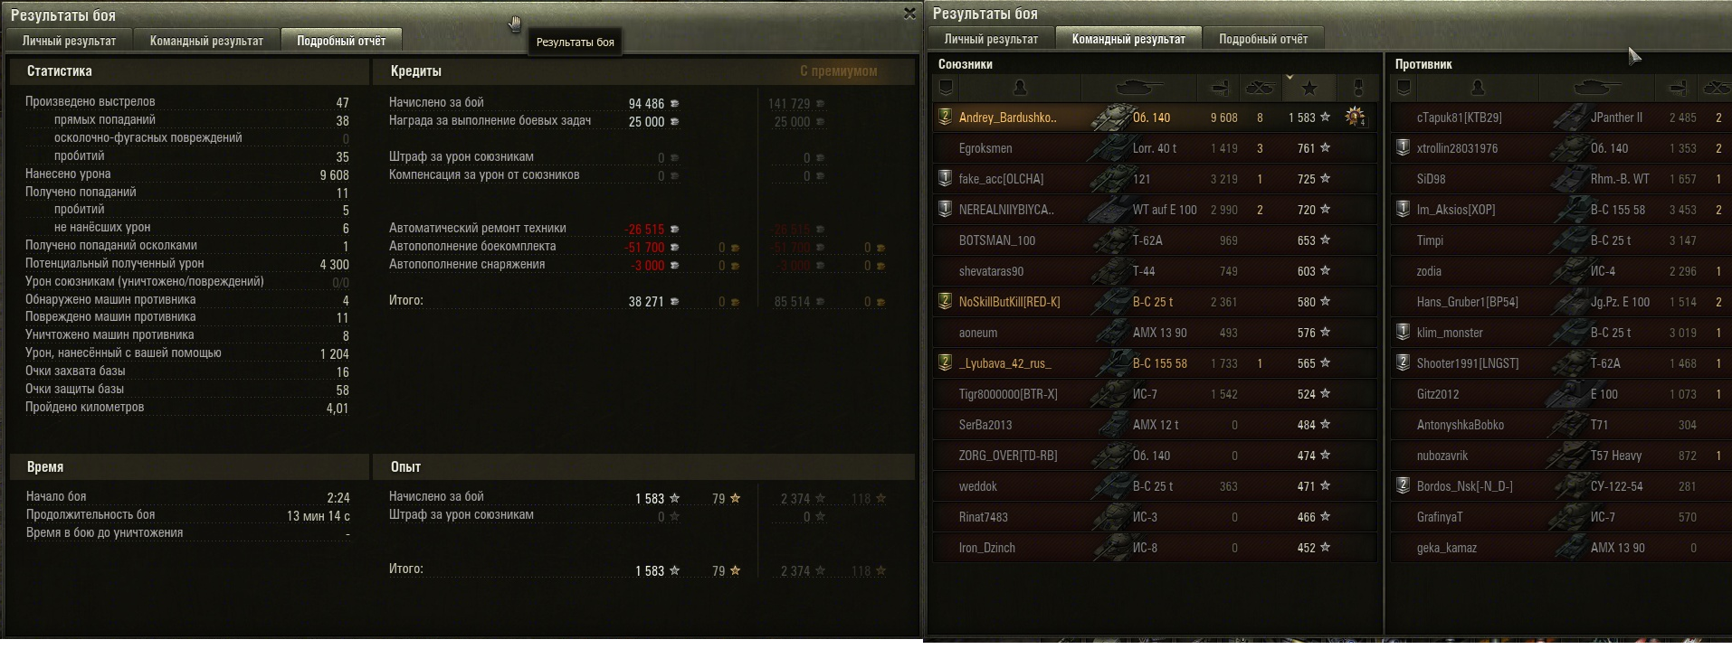Viewport: 1732px width, 649px height.
Task: Click the С премиумом credits column label
Action: [838, 71]
